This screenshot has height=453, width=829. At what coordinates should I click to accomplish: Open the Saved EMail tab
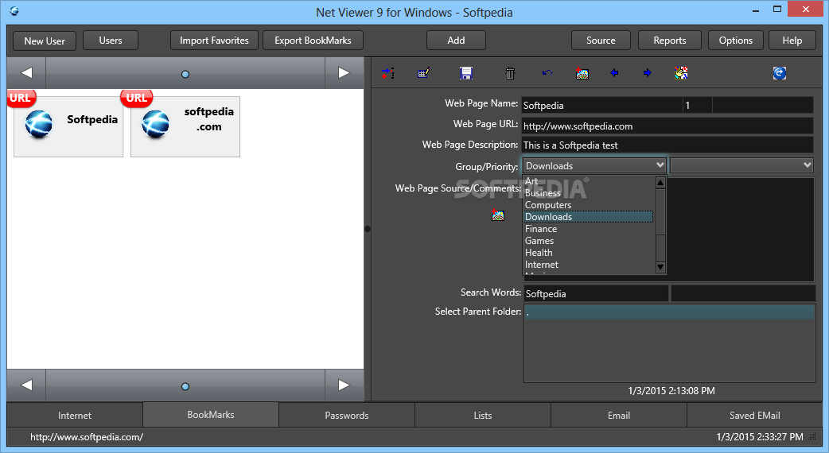tap(754, 415)
